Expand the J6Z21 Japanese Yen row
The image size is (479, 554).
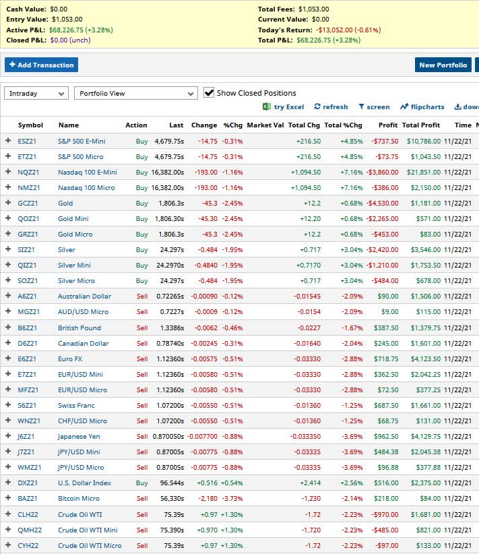[8, 437]
